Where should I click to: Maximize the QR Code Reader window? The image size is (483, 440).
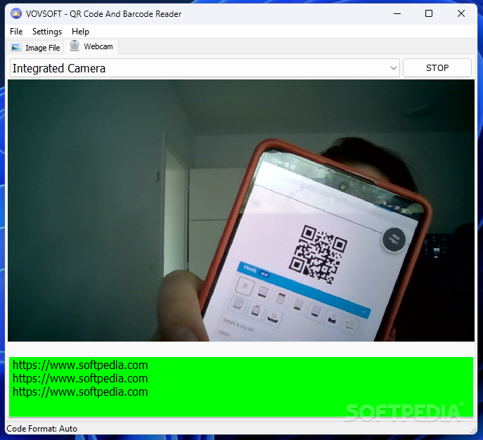pyautogui.click(x=428, y=13)
